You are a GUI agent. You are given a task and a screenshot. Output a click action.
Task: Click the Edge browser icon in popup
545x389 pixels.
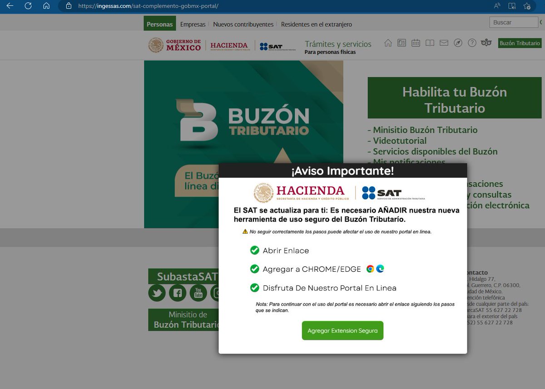coord(380,269)
